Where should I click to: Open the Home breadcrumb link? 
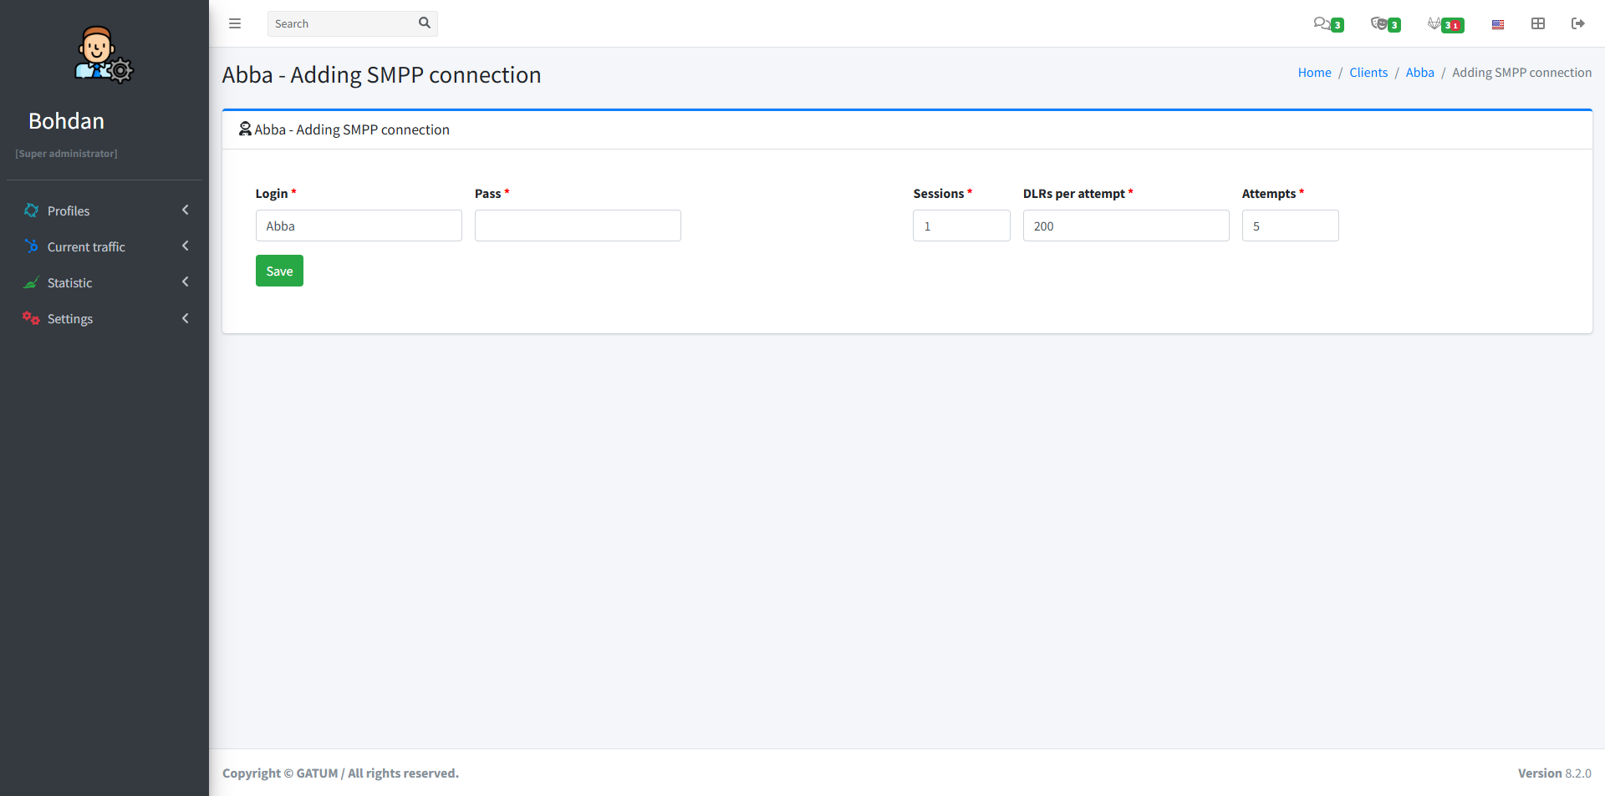1314,72
